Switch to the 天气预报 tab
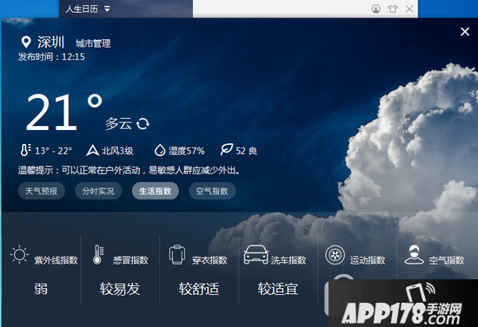This screenshot has width=478, height=327. (x=42, y=191)
